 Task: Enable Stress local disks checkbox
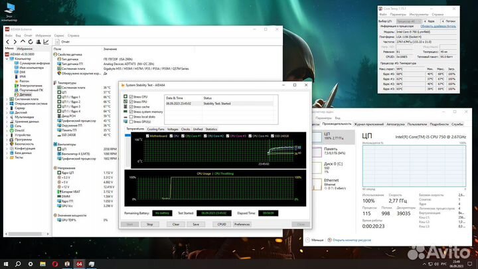click(x=131, y=116)
